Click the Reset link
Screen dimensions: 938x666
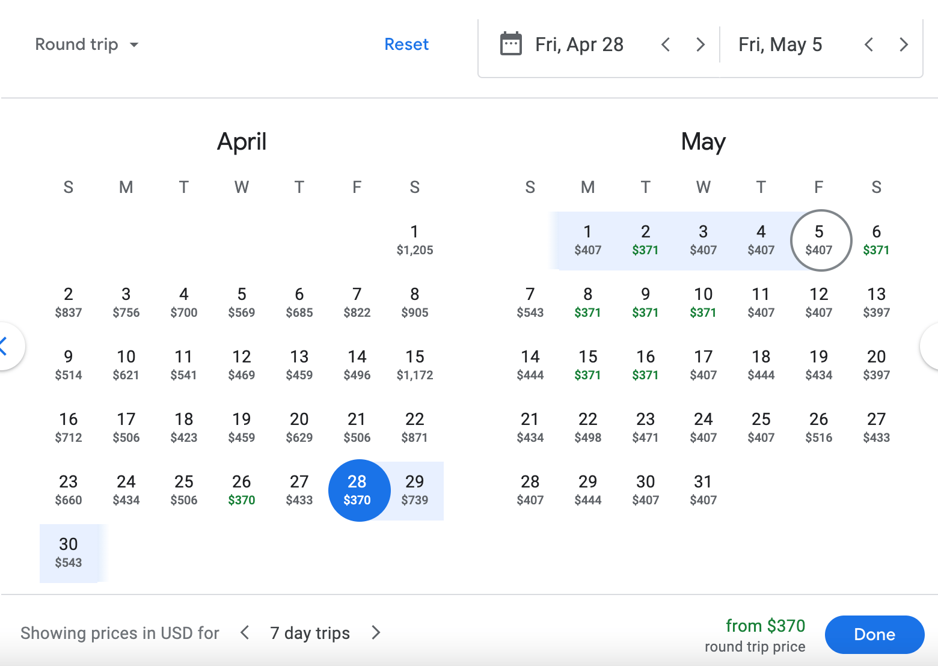(406, 44)
